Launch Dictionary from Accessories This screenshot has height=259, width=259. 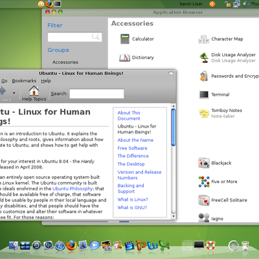137,58
